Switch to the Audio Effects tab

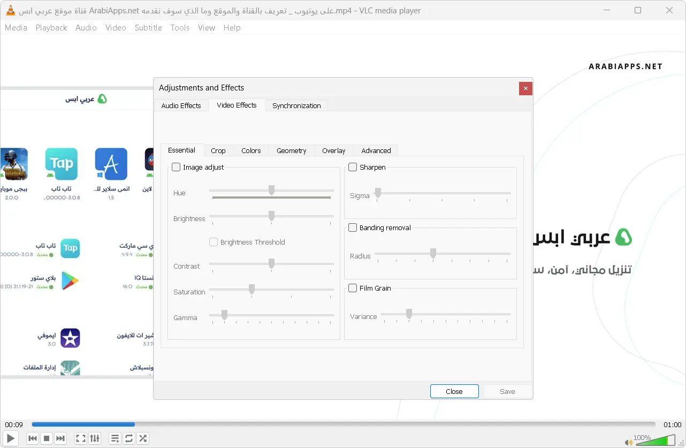[181, 105]
